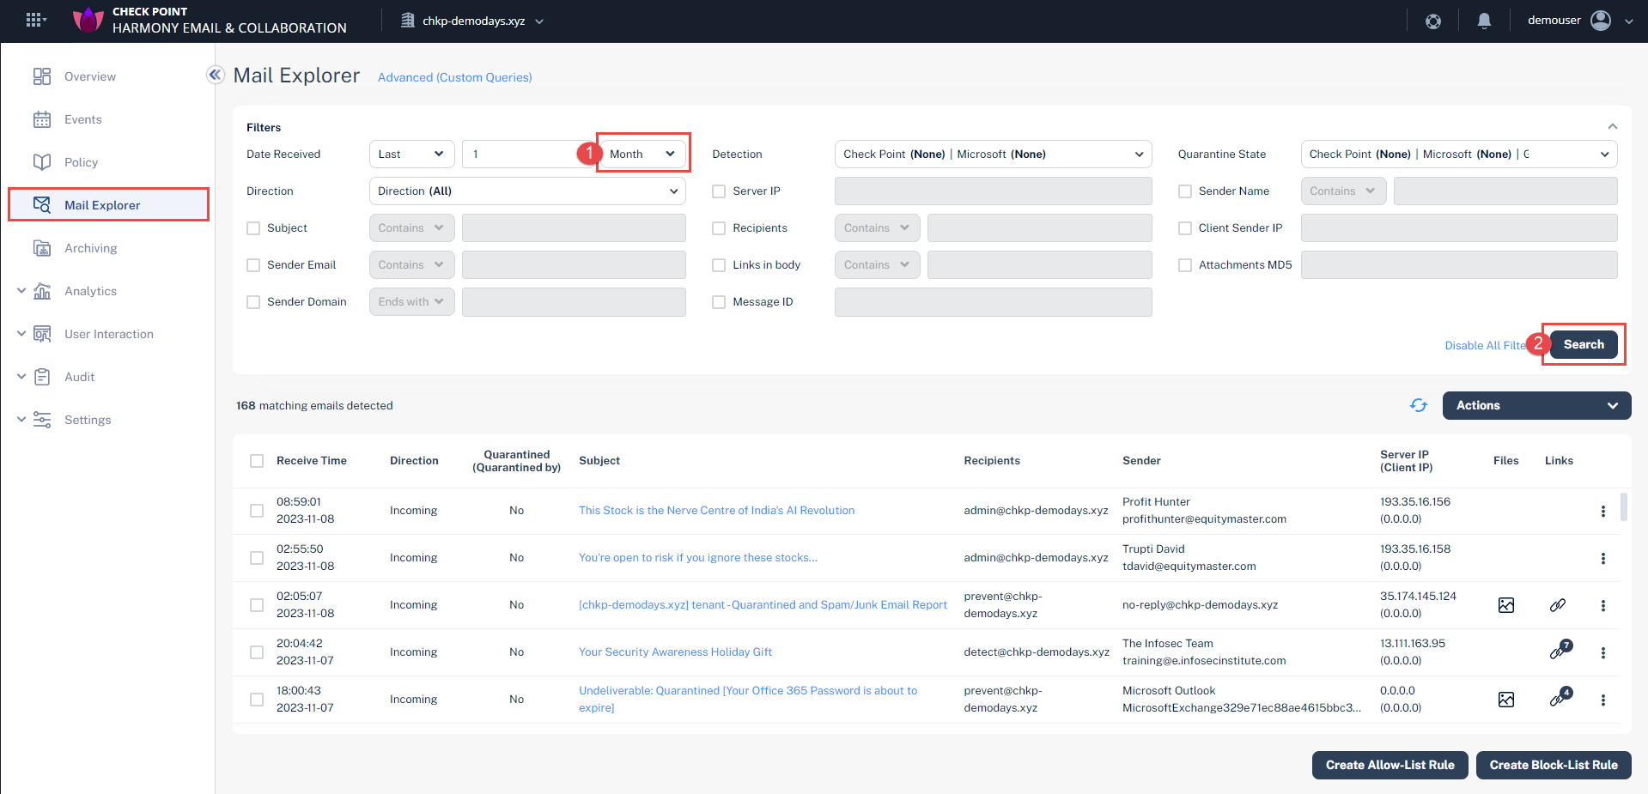Open 'This Stock is the Nerve Centre' email
1648x794 pixels.
click(717, 510)
